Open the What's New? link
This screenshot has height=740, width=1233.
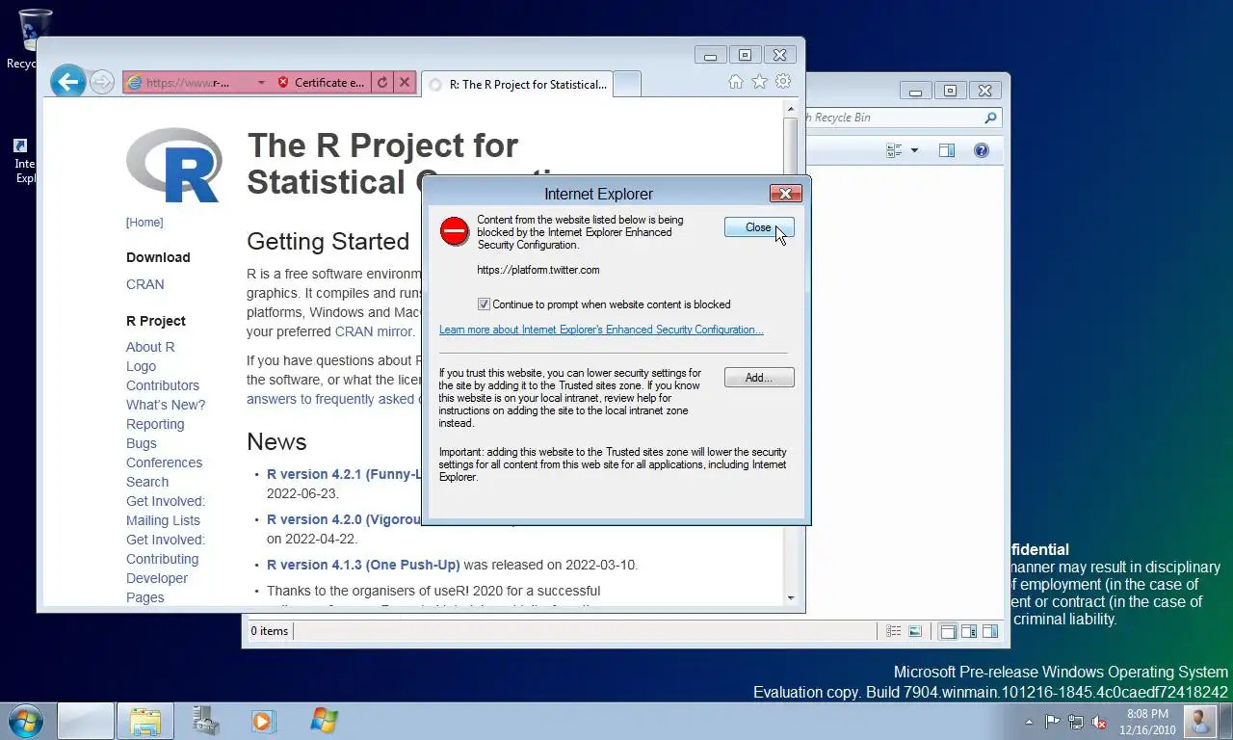[166, 405]
